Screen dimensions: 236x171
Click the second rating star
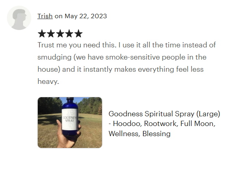click(x=51, y=34)
